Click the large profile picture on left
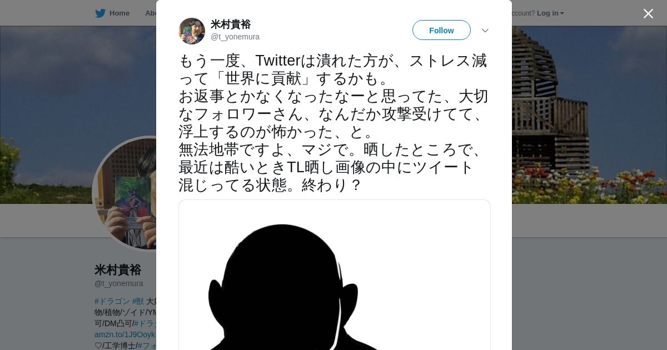 coord(125,193)
